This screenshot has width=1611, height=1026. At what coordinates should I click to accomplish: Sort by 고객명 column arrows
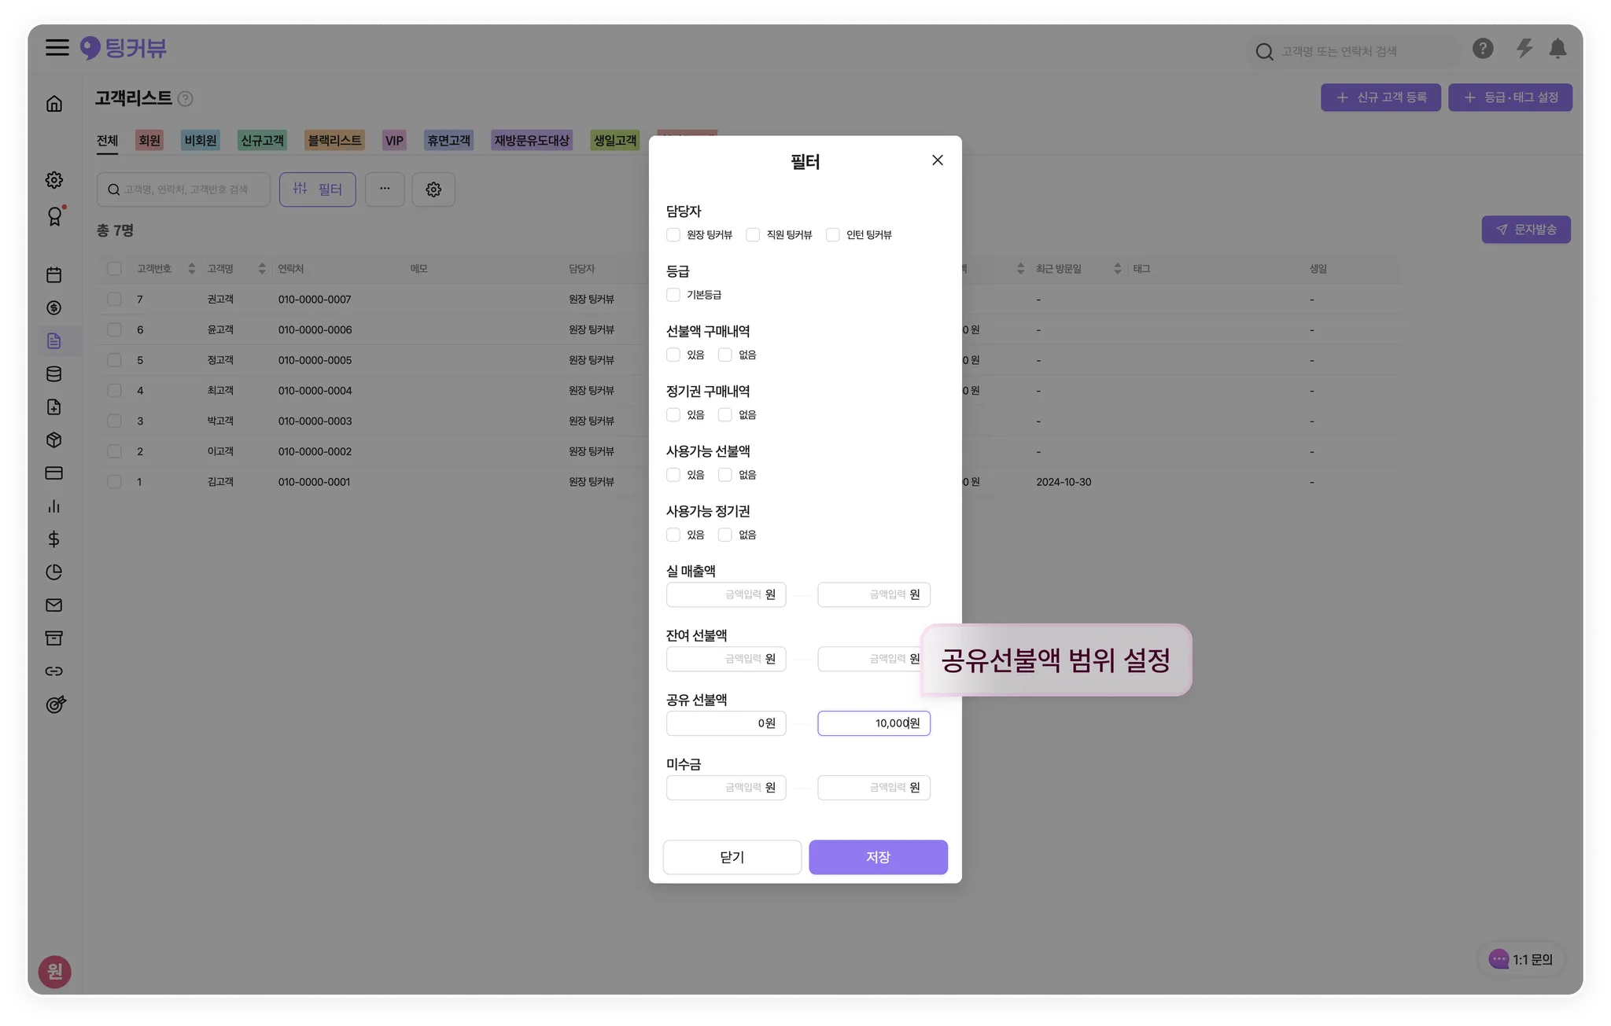point(262,269)
